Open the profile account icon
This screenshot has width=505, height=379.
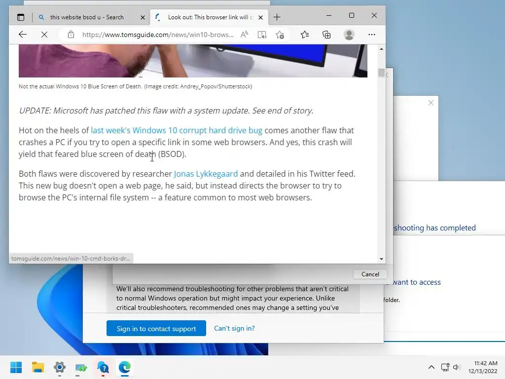tap(349, 35)
